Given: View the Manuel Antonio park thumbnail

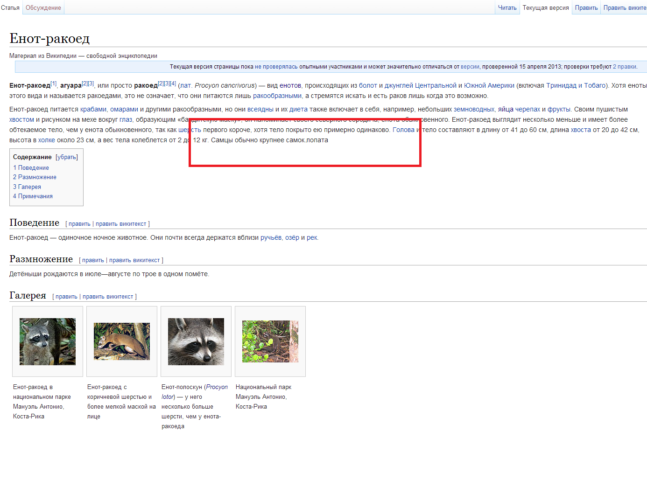Looking at the screenshot, I should tap(270, 341).
